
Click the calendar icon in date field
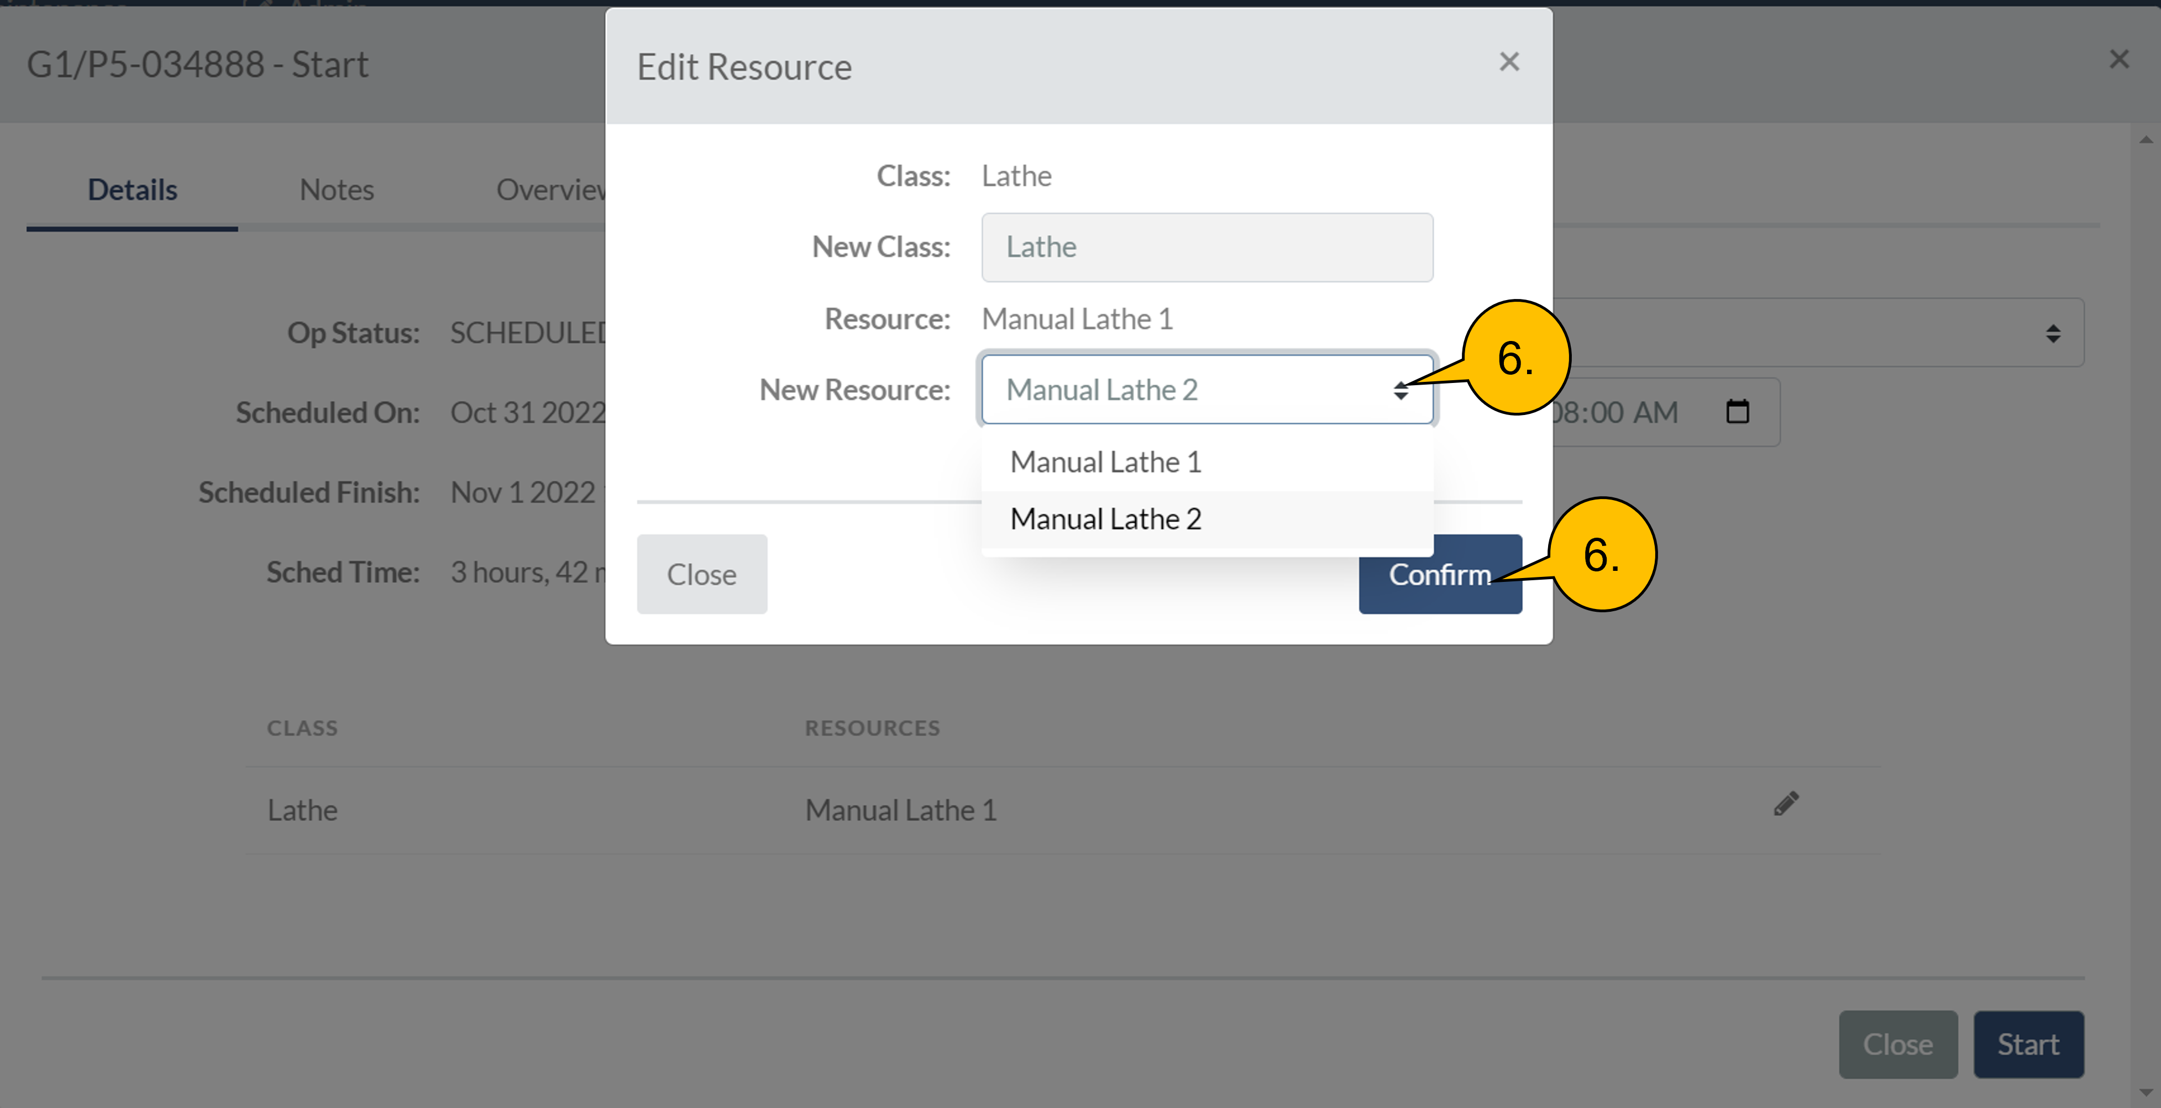click(1737, 412)
